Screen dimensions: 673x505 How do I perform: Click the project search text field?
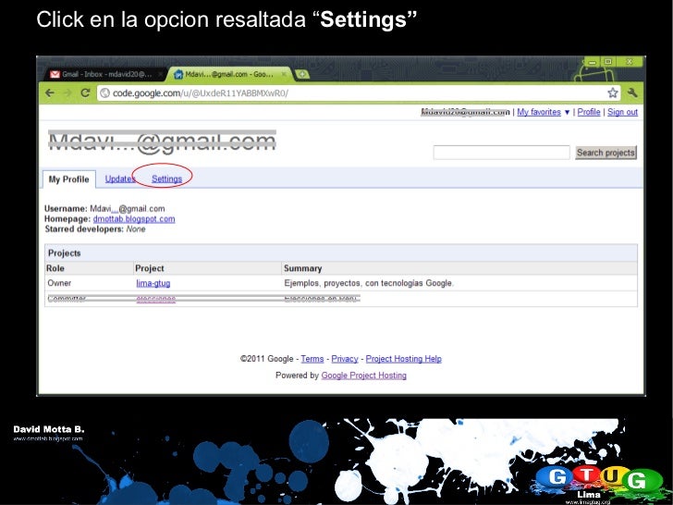[x=501, y=153]
